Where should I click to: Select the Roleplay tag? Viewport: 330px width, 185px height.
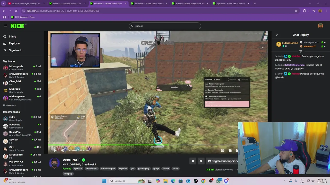tap(68, 174)
